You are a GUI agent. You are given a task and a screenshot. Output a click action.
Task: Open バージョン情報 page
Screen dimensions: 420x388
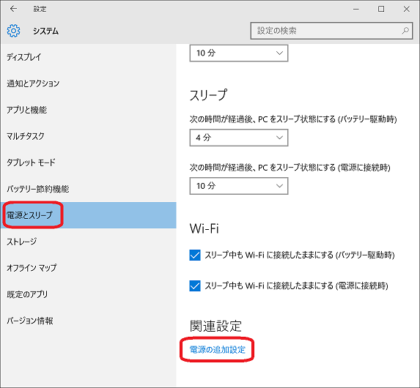[x=89, y=321]
